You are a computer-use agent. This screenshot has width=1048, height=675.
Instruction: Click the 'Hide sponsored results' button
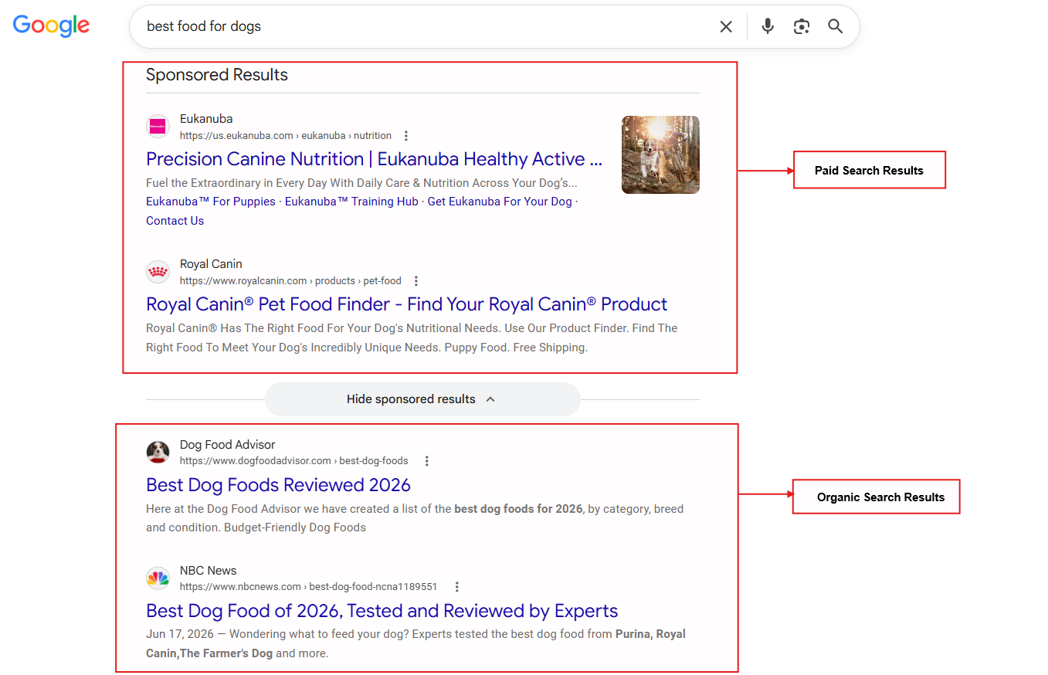(422, 399)
